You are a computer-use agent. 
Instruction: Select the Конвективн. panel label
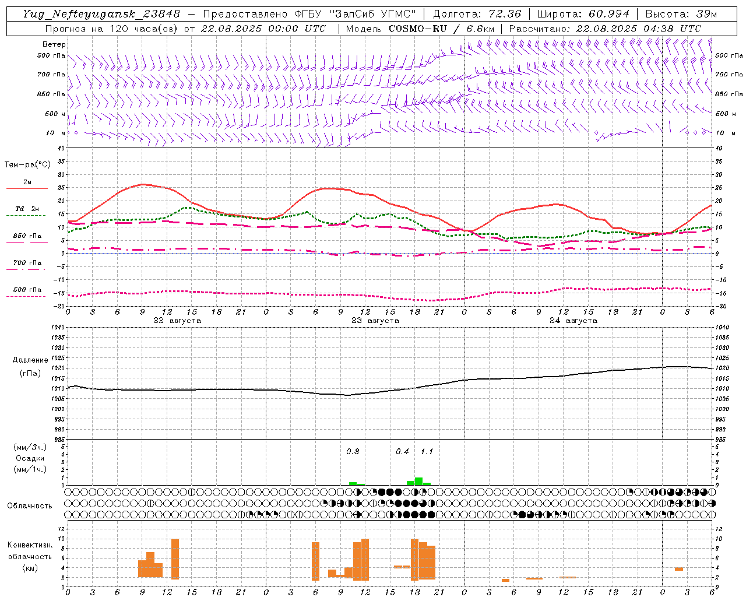point(30,545)
